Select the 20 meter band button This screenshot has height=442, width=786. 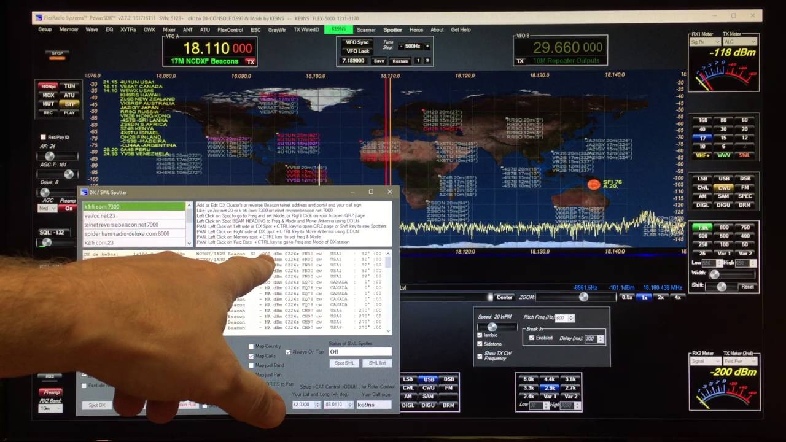pos(744,129)
